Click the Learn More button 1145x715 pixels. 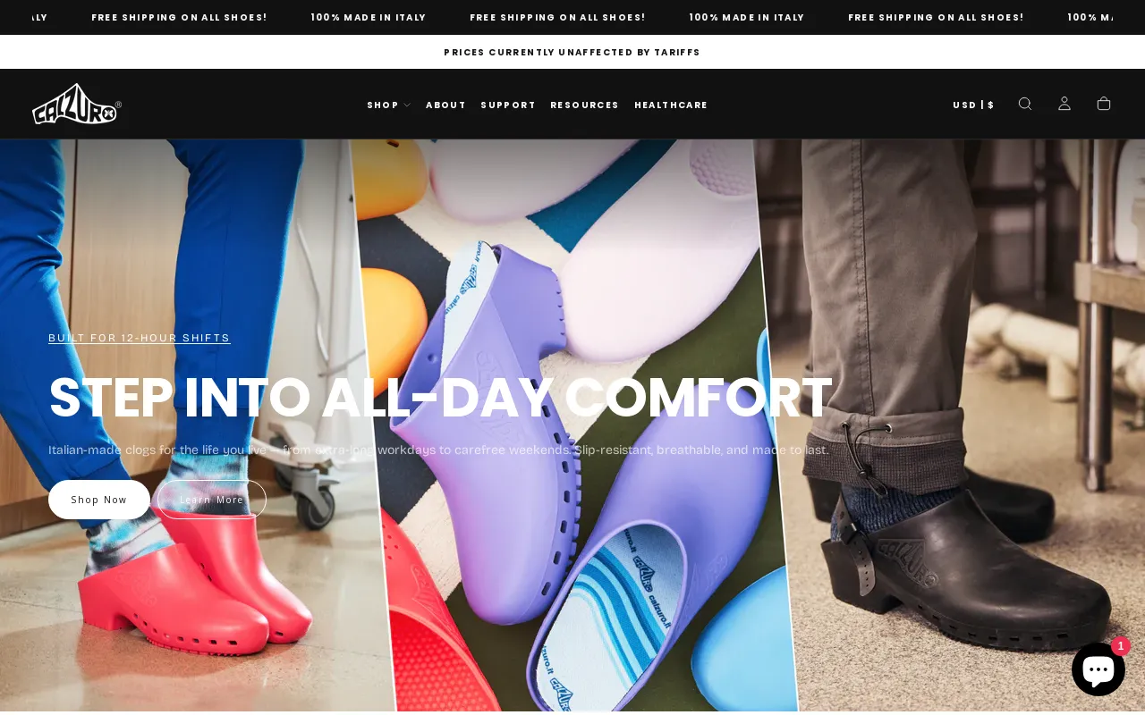pyautogui.click(x=212, y=500)
